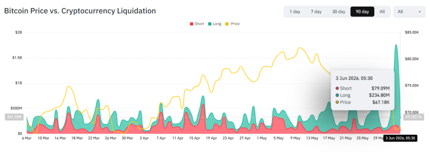The height and width of the screenshot is (152, 430).
Task: Click the 14 Mar date label
Action: [60, 138]
